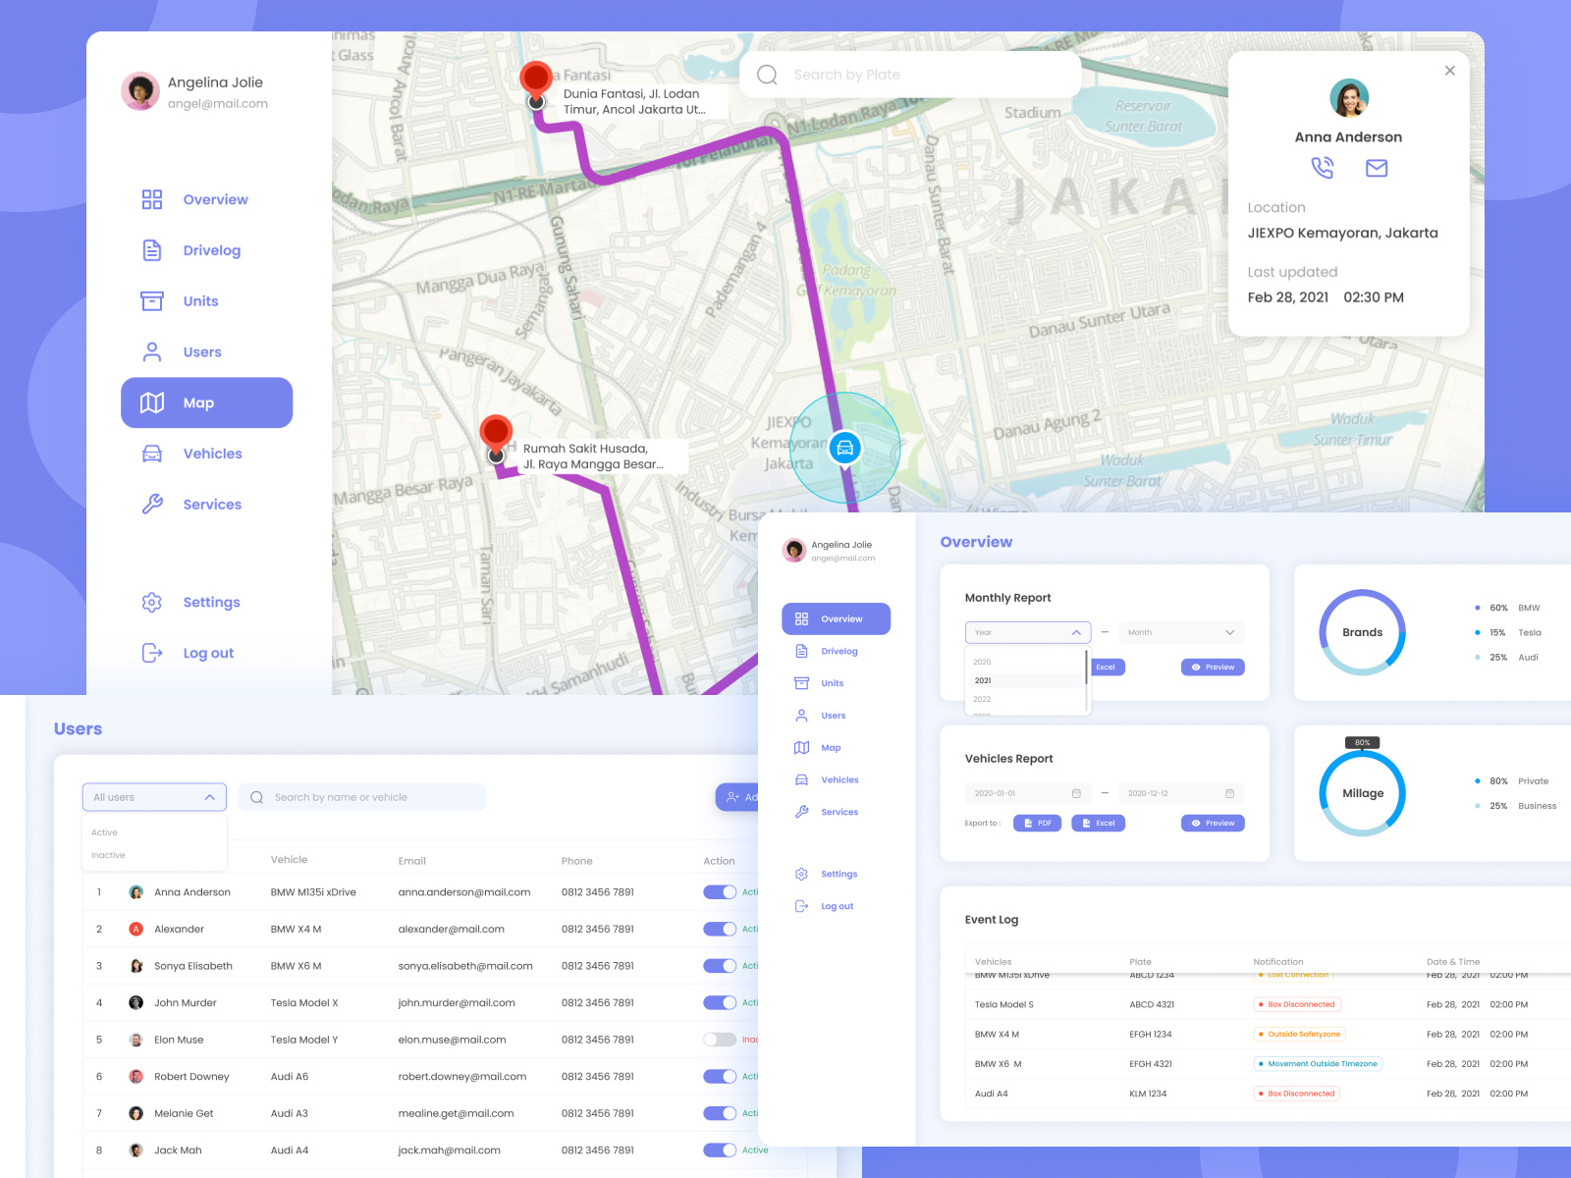
Task: Toggle Jack Mah's Active switch
Action: 721,1150
